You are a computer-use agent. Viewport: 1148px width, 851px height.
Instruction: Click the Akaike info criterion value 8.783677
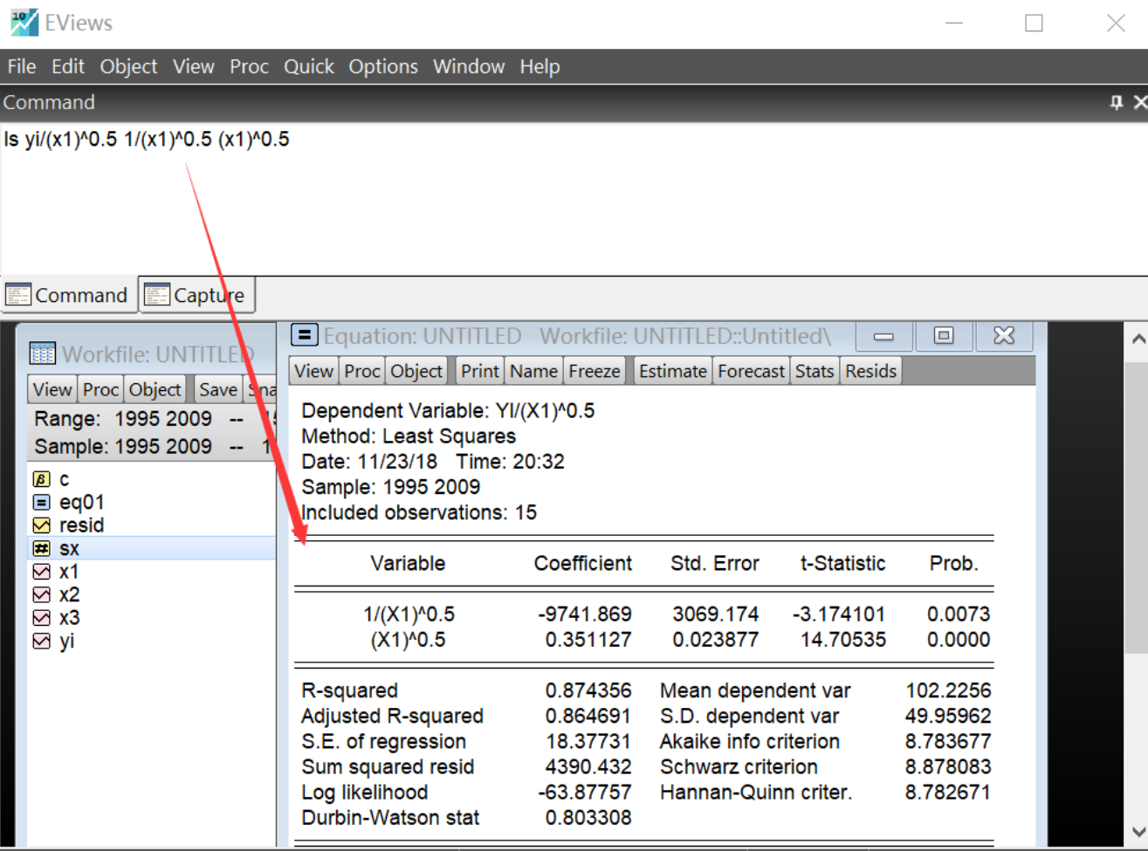[x=948, y=742]
